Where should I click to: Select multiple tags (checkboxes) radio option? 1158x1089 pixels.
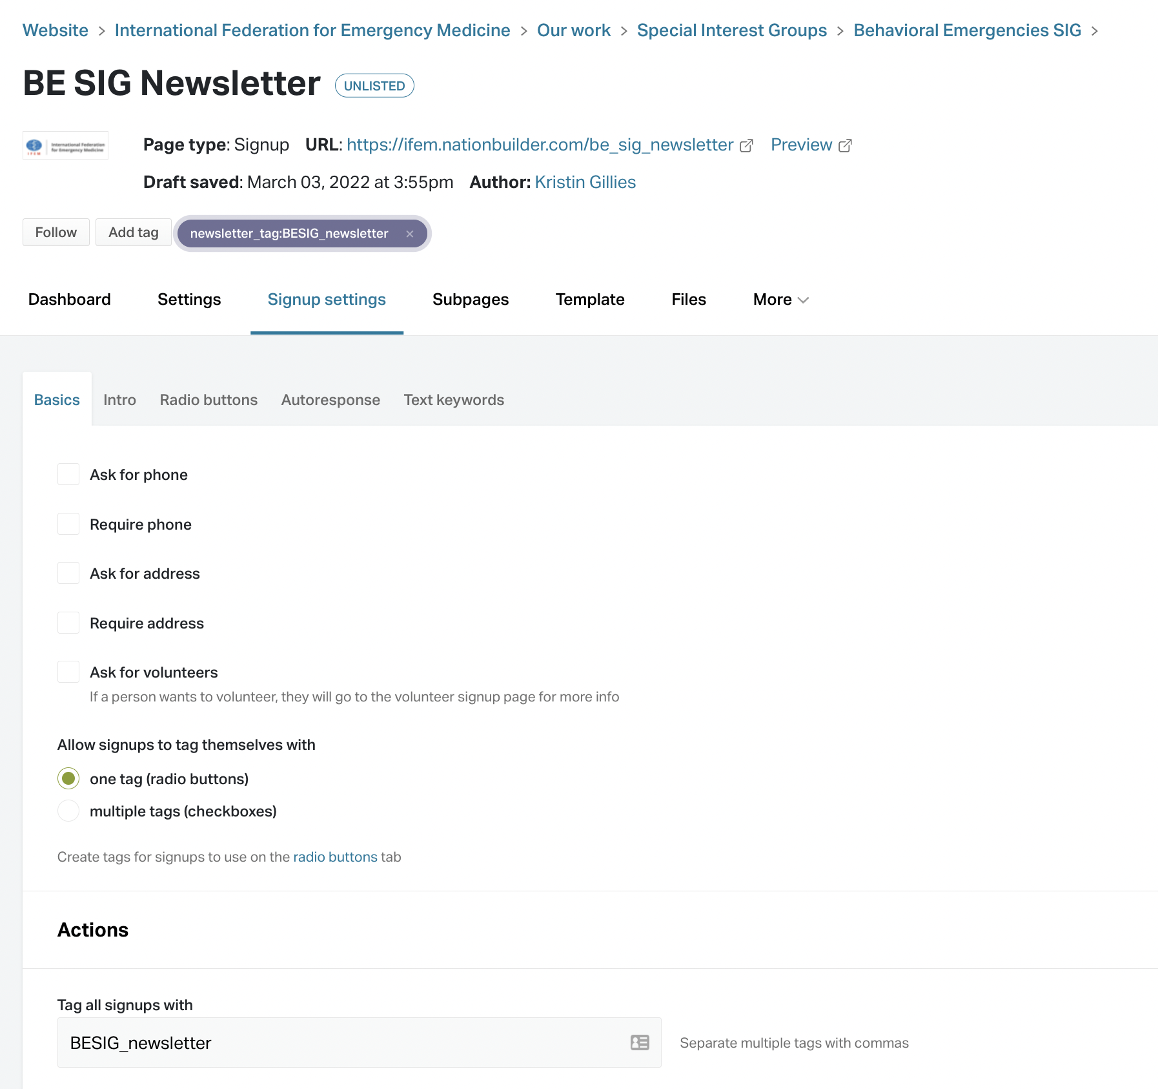coord(68,811)
